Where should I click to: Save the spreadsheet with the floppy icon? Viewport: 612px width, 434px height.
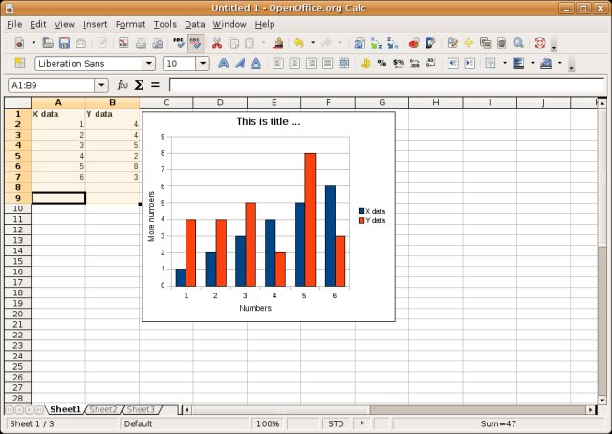tap(64, 43)
